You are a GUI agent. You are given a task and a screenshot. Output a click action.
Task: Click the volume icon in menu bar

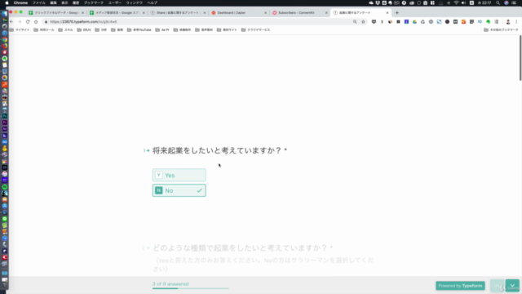click(x=463, y=2)
